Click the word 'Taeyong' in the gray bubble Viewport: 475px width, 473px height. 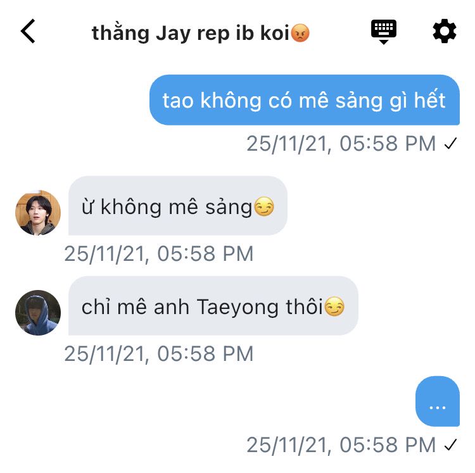click(237, 308)
